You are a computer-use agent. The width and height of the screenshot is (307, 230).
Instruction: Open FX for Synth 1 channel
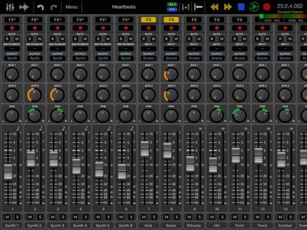tap(12, 20)
